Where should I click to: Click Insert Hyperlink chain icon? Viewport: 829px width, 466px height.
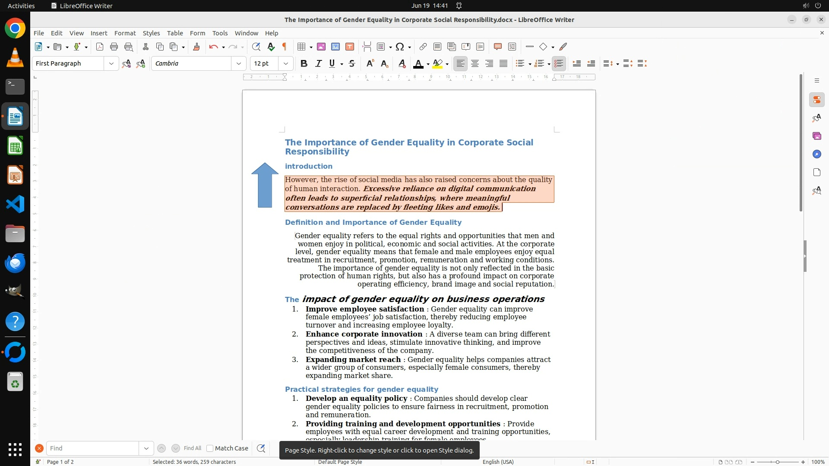(x=423, y=47)
